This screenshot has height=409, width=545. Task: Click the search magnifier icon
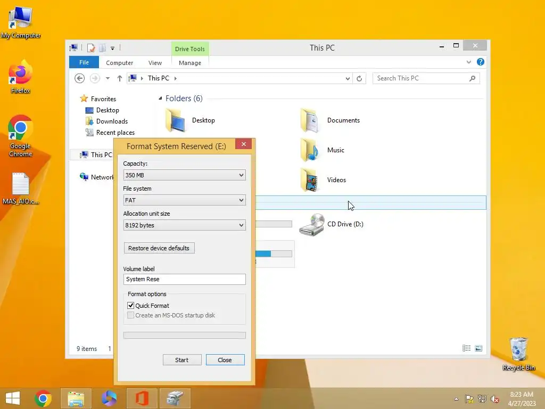click(472, 78)
